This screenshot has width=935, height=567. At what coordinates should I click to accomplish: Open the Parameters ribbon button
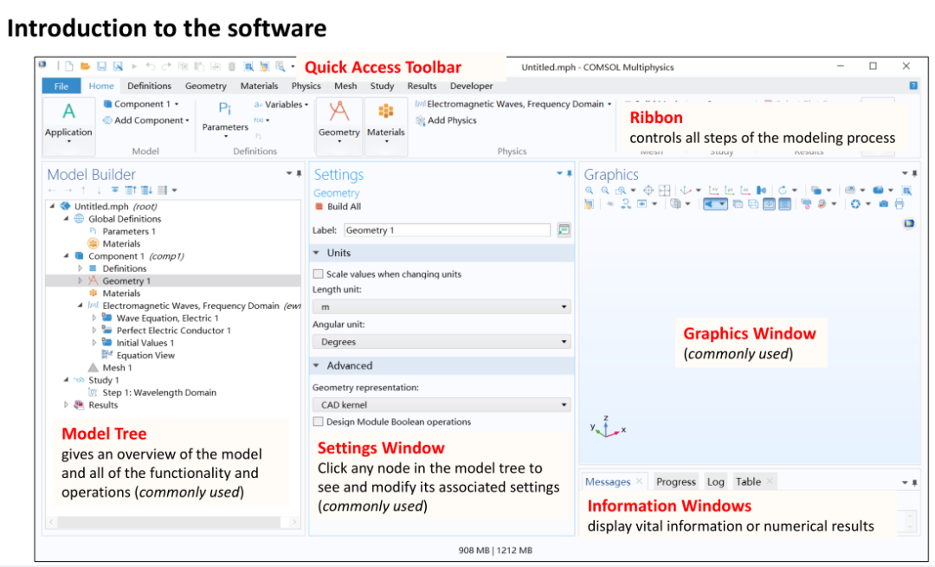tap(225, 119)
